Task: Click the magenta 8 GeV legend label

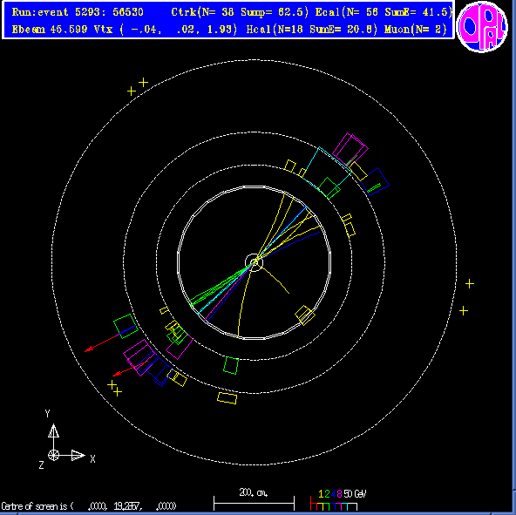Action: 339,494
